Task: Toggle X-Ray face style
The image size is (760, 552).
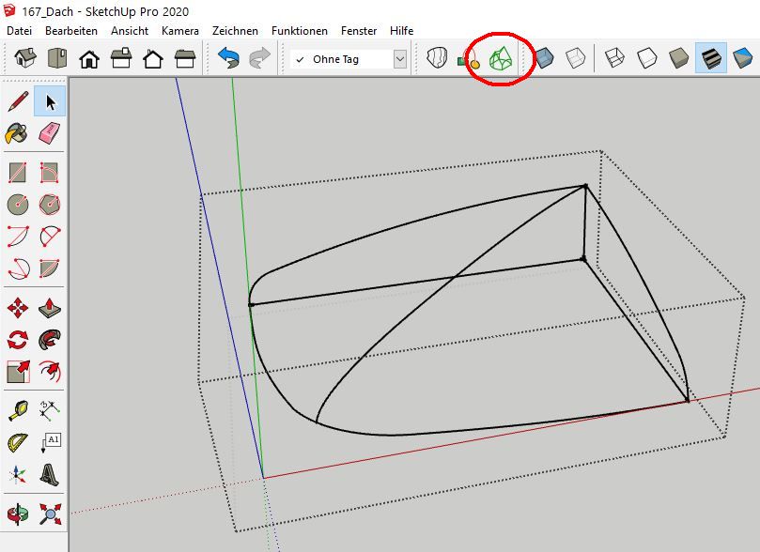Action: (545, 59)
